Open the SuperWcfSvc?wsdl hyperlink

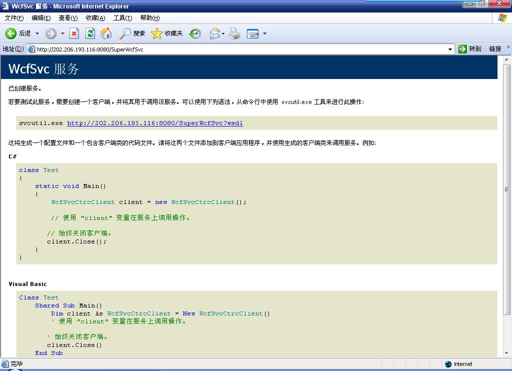[x=155, y=123]
